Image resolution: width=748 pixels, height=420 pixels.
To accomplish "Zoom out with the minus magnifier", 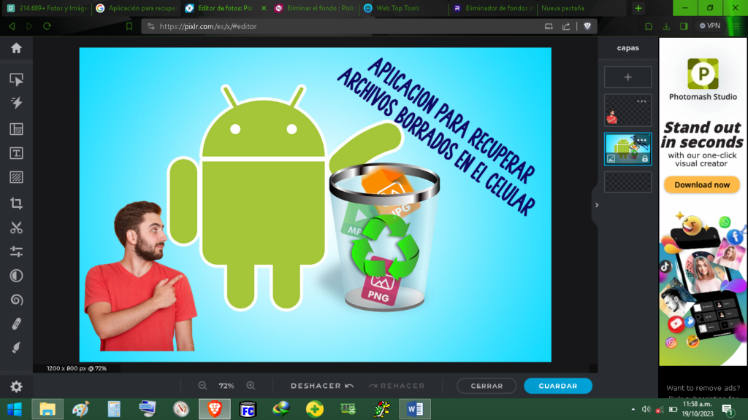I will click(202, 386).
